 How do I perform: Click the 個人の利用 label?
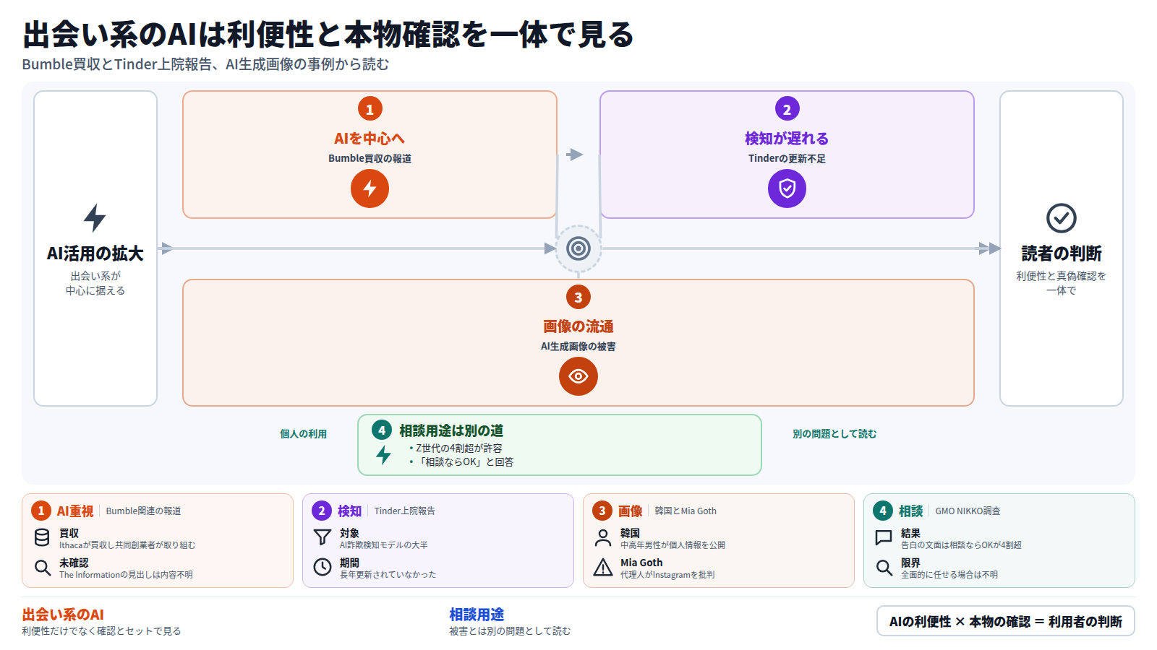304,433
